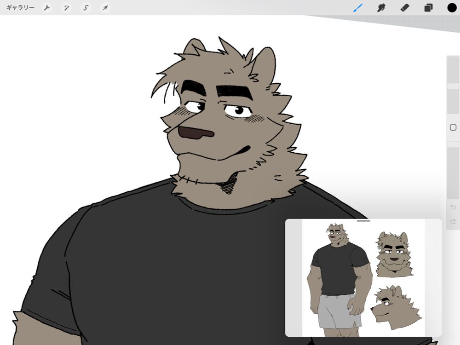Tap the reference window top grab handle
This screenshot has width=460, height=345.
pos(363,221)
